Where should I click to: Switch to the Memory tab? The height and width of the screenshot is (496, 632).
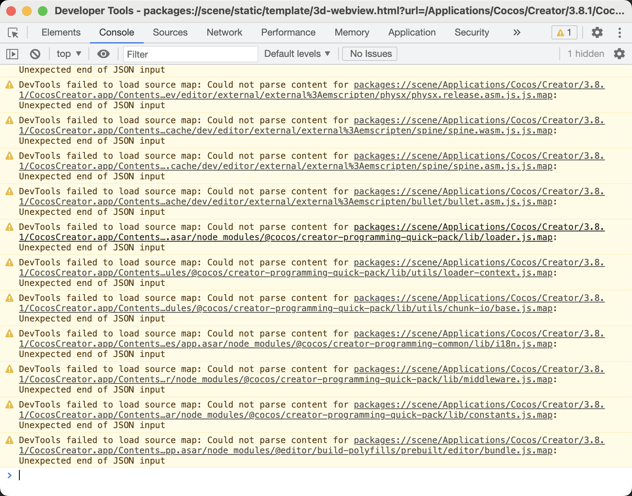coord(352,32)
